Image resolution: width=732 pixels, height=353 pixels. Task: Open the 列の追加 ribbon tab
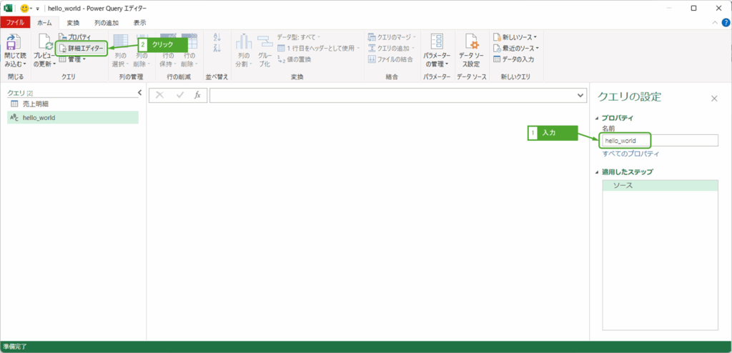(107, 23)
